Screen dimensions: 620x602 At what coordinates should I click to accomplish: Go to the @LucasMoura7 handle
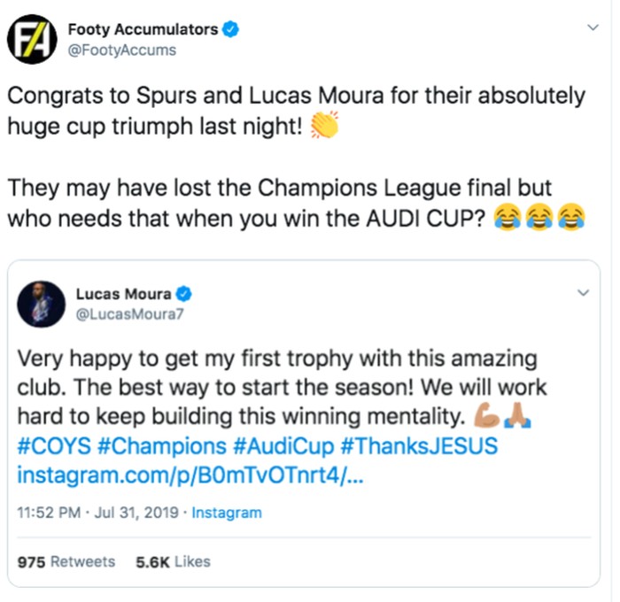pyautogui.click(x=126, y=314)
